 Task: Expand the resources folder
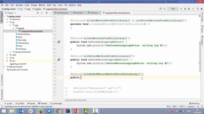(x=7, y=19)
